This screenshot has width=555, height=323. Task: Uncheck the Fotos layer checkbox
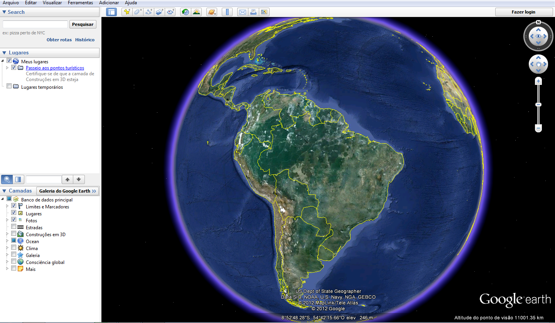click(x=14, y=220)
